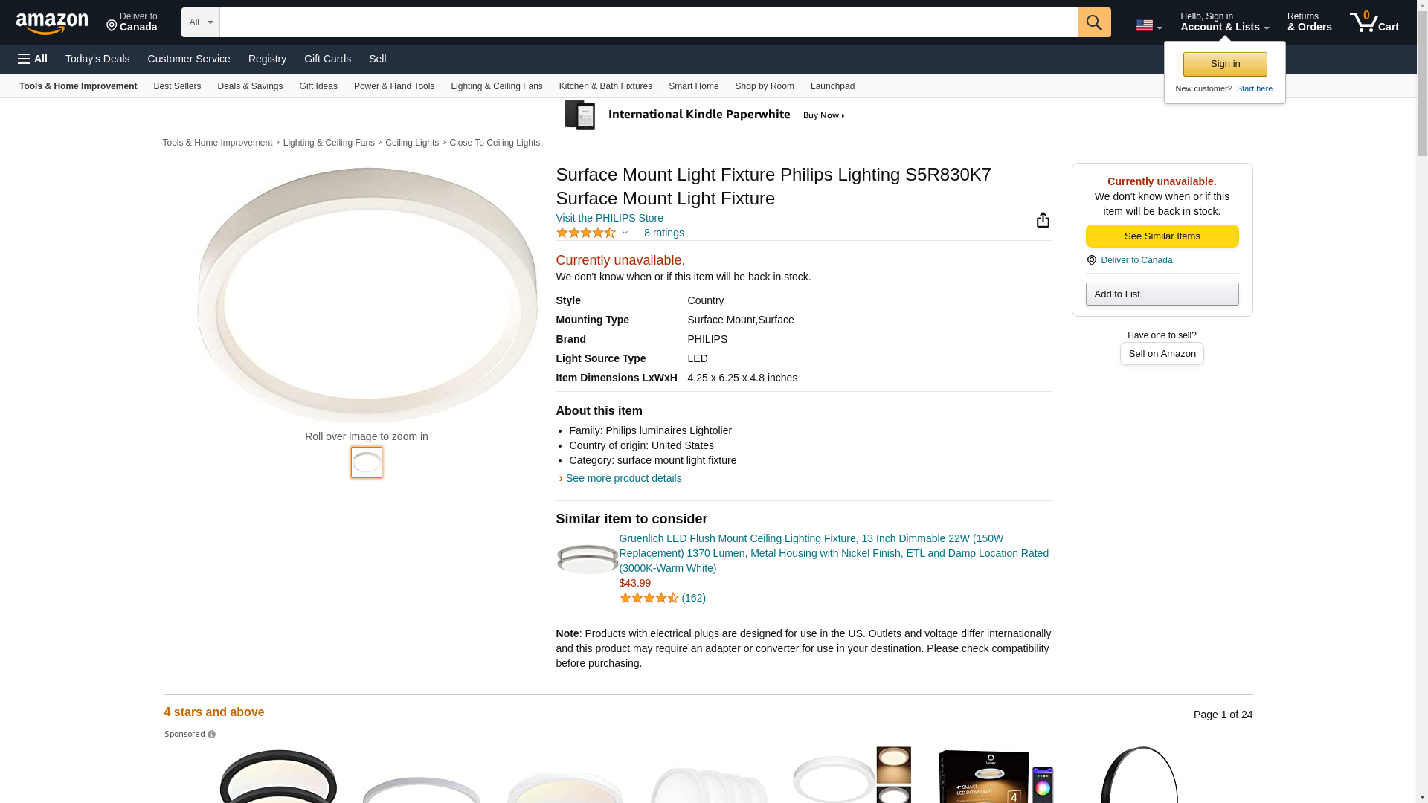Image resolution: width=1428 pixels, height=803 pixels.
Task: Click the See Similar Items button
Action: coord(1162,236)
